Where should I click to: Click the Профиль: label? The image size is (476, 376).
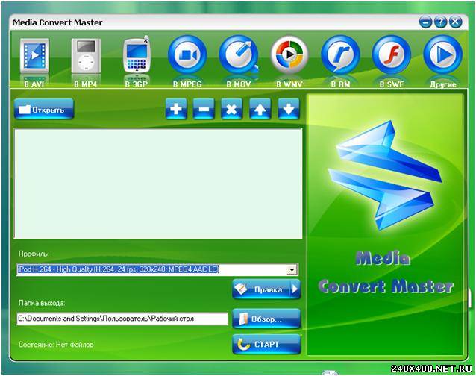(34, 254)
